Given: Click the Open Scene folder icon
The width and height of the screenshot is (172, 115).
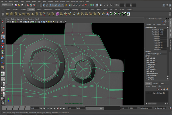Looking at the screenshot, I should 19,5.
